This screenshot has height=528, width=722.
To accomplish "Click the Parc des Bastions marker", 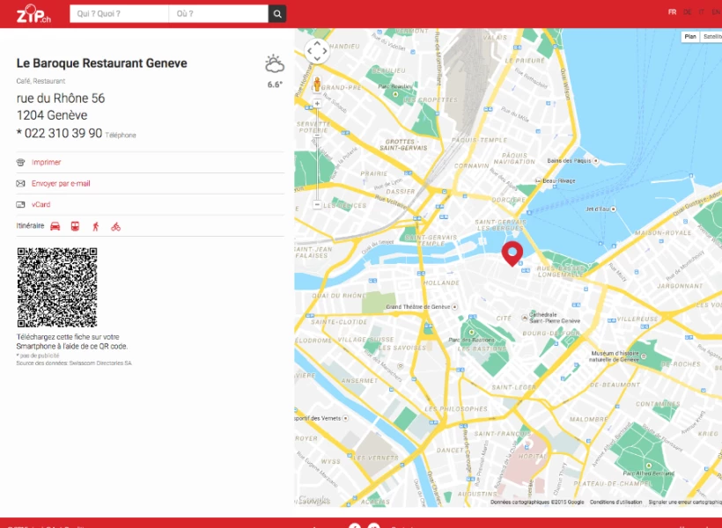I will pos(471,333).
